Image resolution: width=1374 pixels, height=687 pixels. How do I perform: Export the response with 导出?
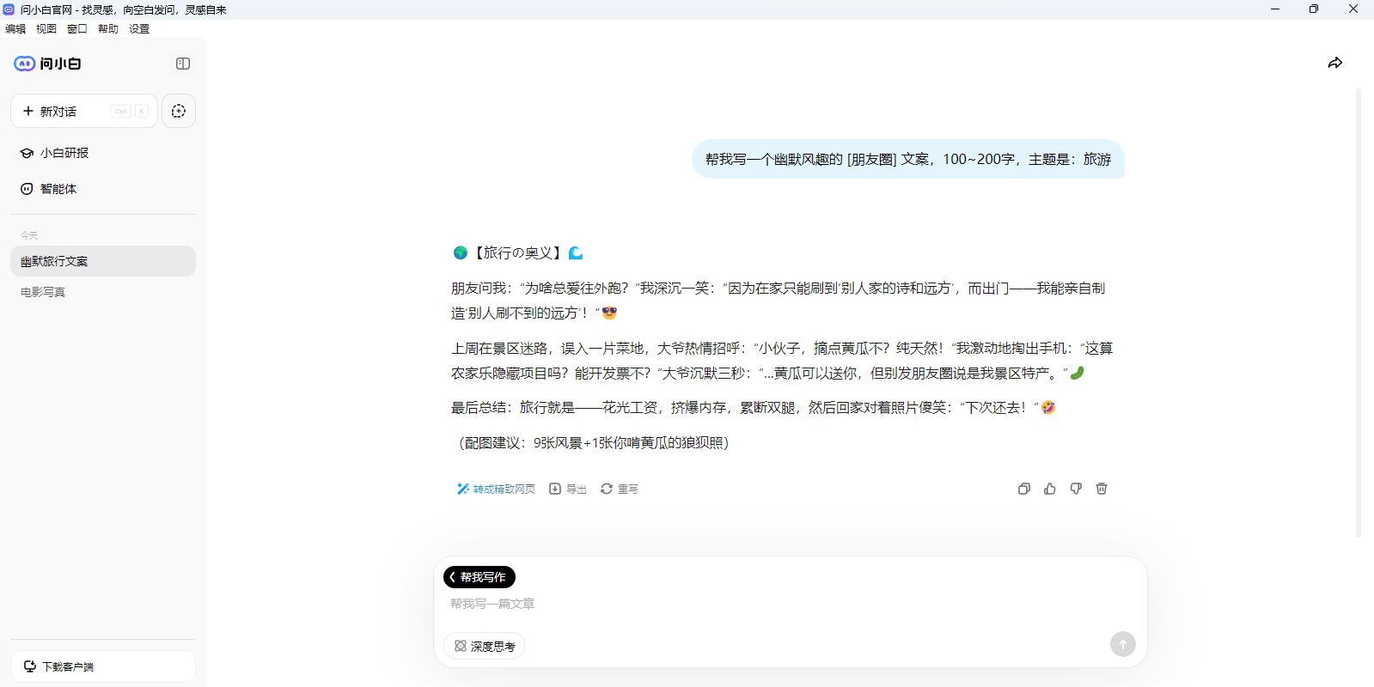point(568,489)
